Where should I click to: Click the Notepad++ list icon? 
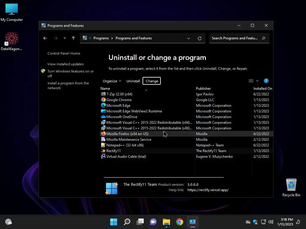click(x=103, y=145)
